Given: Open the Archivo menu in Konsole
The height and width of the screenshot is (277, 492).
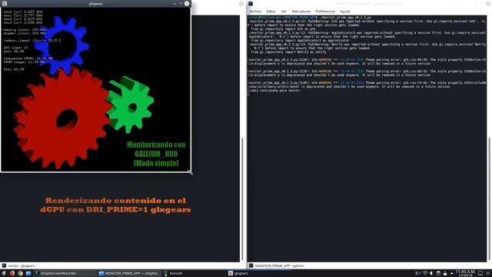Looking at the screenshot, I should [x=255, y=12].
